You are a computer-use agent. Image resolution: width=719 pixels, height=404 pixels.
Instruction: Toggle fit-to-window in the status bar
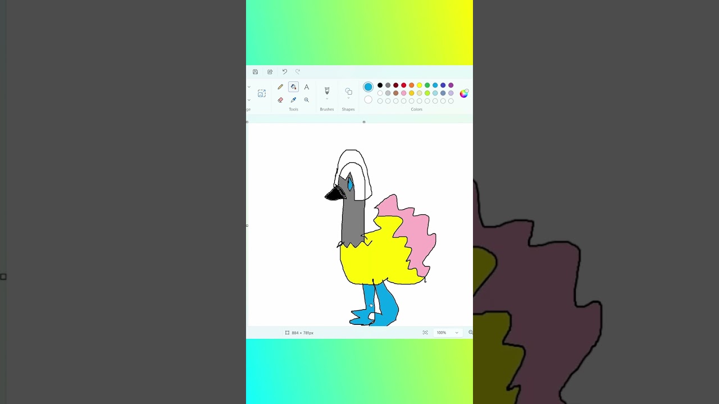(x=425, y=333)
